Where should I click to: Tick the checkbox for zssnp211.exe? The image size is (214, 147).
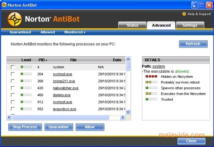tap(13, 81)
